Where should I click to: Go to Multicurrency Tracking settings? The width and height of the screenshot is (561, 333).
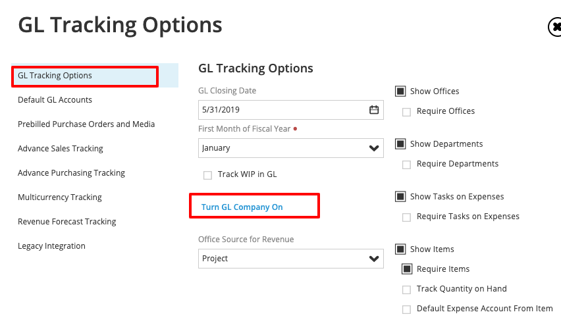coord(60,197)
